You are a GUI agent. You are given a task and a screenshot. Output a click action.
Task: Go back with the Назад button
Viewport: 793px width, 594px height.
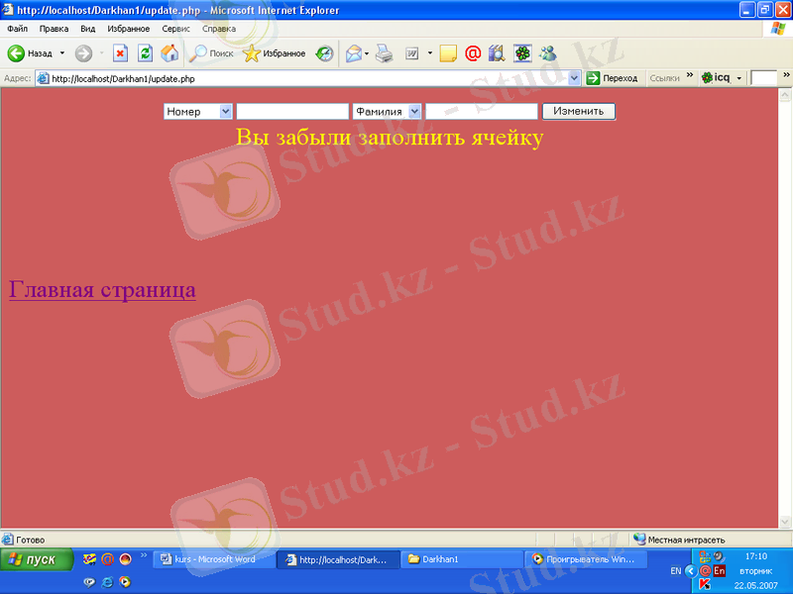(x=30, y=53)
